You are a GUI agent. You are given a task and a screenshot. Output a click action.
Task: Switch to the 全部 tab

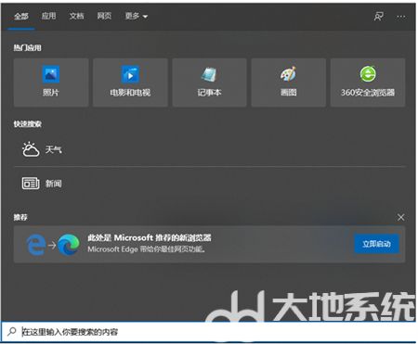click(x=21, y=16)
